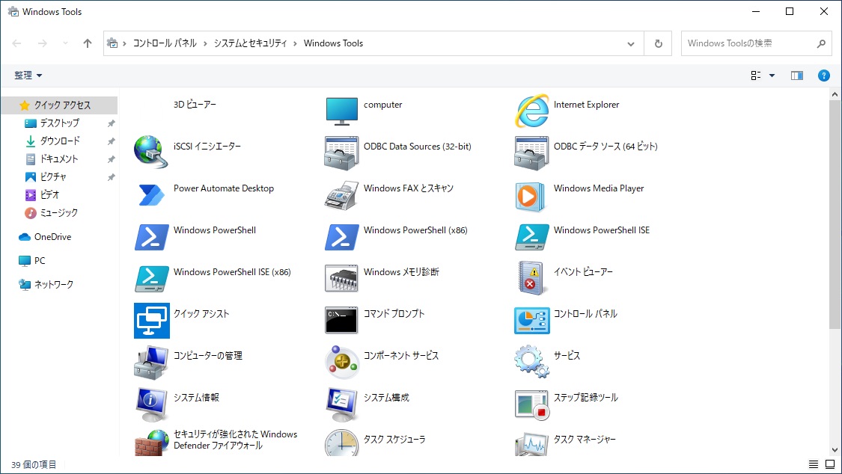Open the recent locations dropdown arrow
Screen dimensions: 842x474
pyautogui.click(x=65, y=43)
